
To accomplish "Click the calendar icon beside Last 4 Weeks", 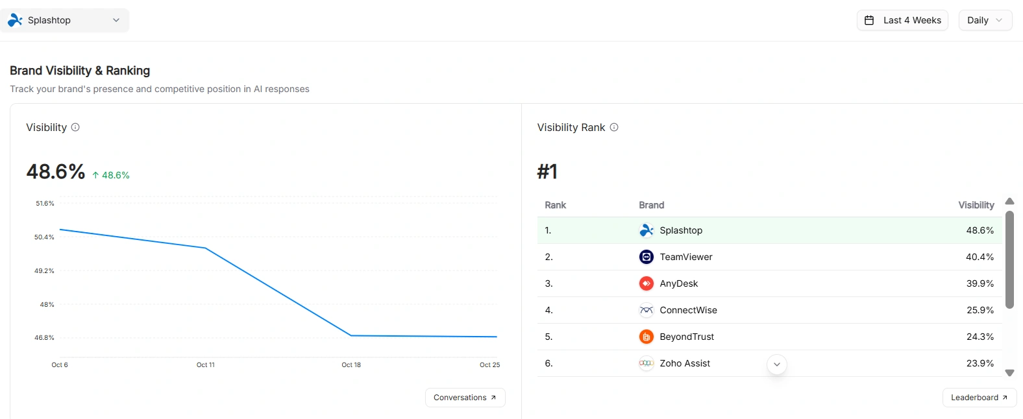I will point(869,20).
